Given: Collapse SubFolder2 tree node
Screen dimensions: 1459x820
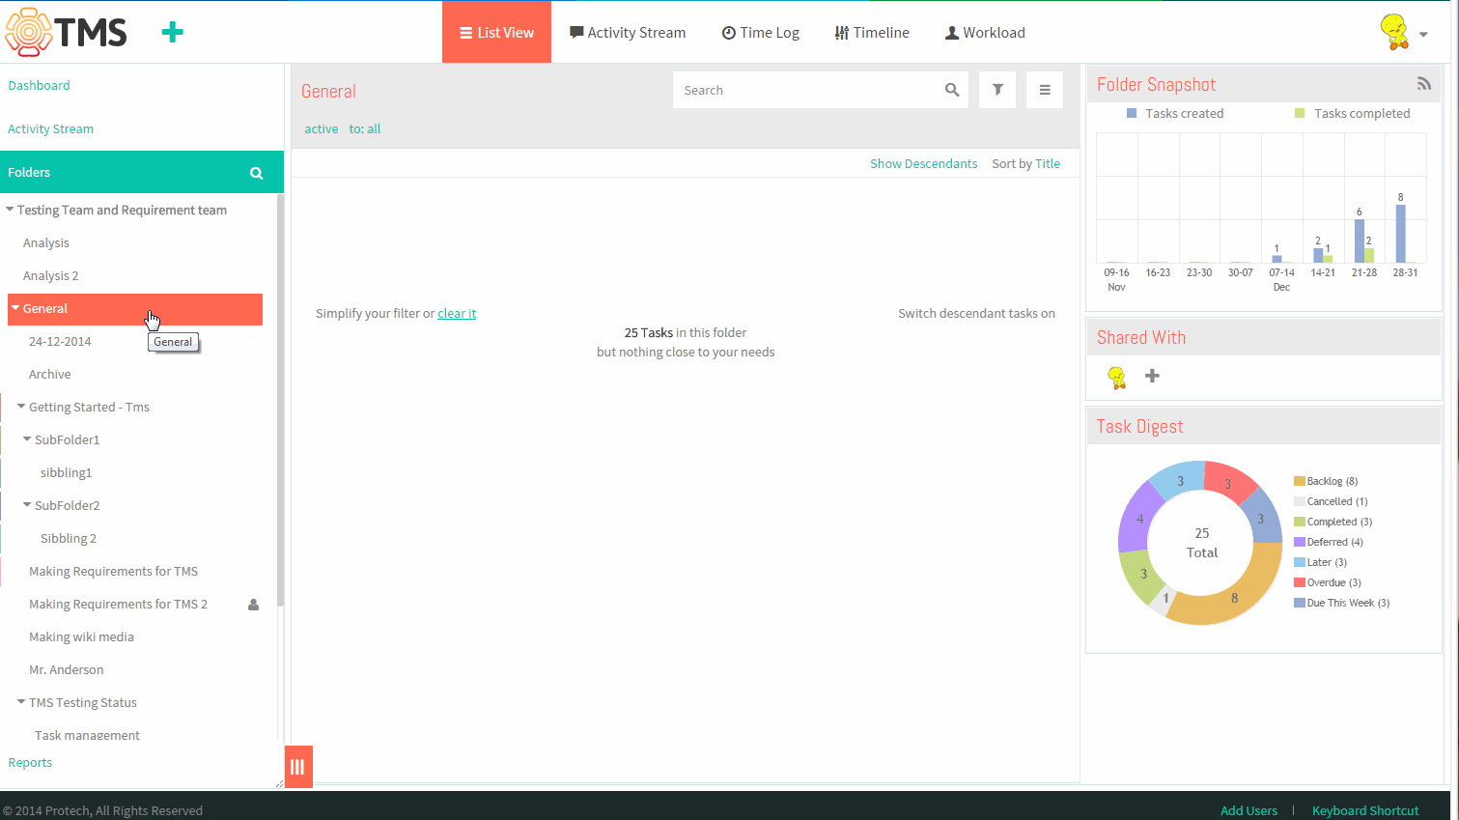Looking at the screenshot, I should (27, 504).
